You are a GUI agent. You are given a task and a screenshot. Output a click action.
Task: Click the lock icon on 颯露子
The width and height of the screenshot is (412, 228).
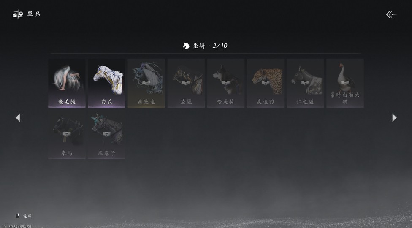[x=106, y=134]
